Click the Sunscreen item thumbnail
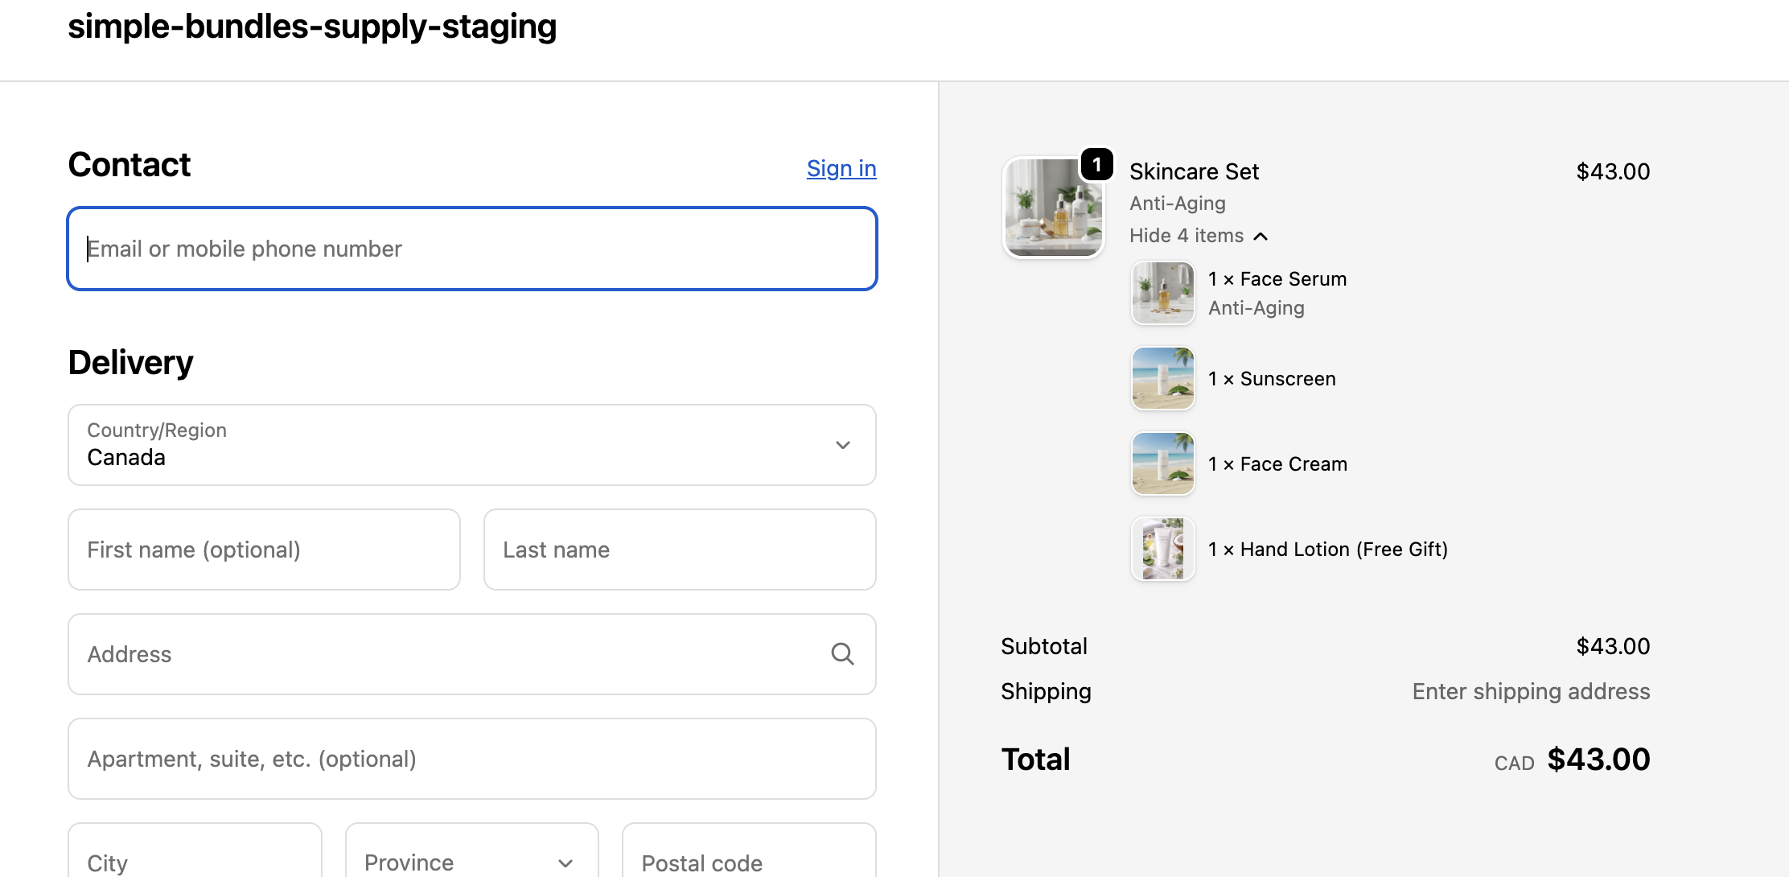 coord(1162,378)
